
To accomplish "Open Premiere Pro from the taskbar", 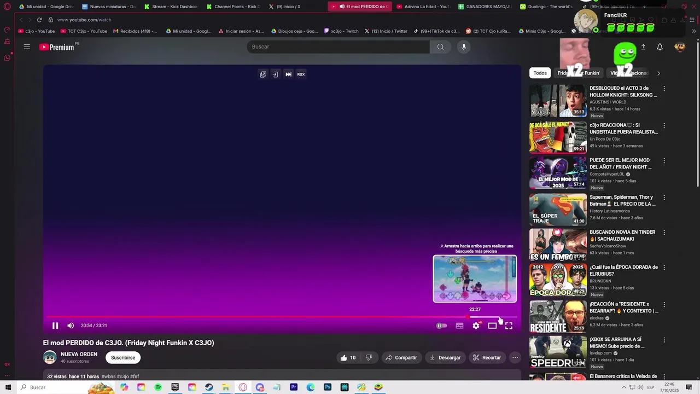I will (x=294, y=387).
